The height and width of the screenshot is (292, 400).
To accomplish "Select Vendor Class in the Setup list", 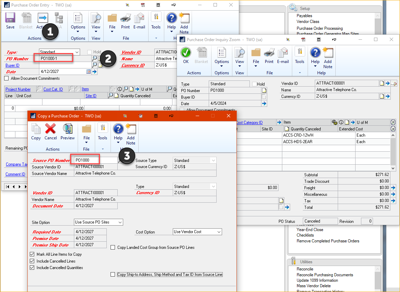I will pos(308,22).
